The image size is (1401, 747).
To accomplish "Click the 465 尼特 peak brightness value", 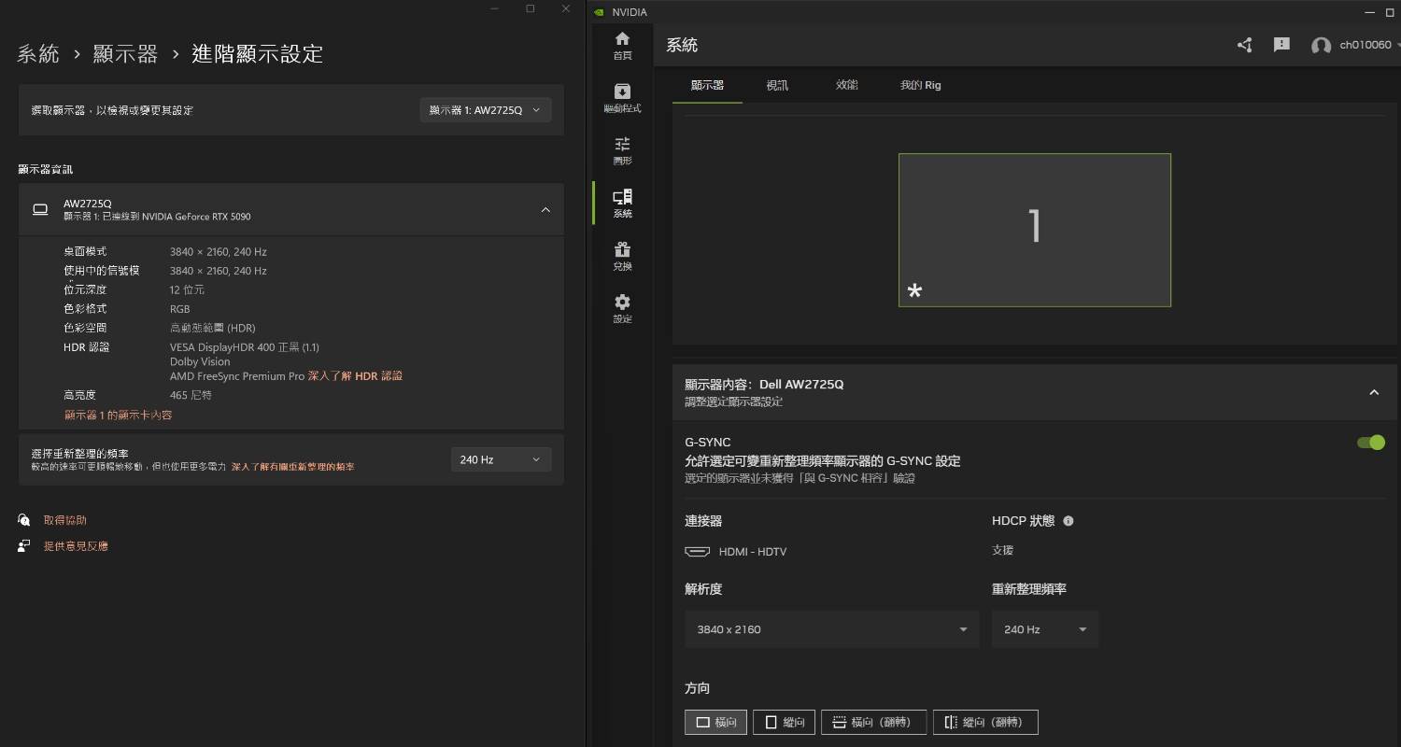I will (x=191, y=395).
